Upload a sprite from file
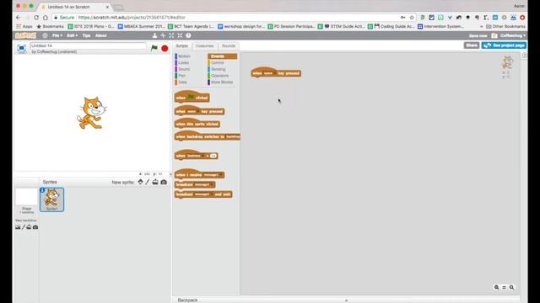Viewport: 540px width, 303px height. pos(155,182)
